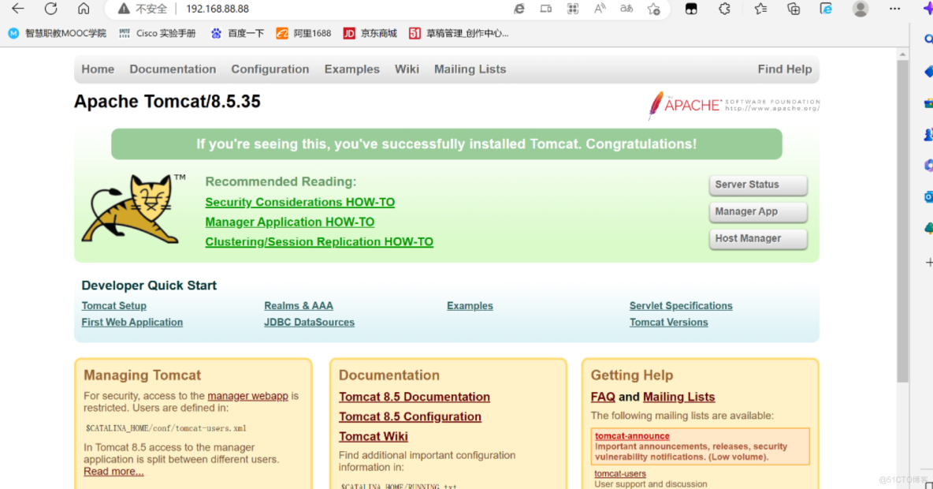933x489 pixels.
Task: Open the browser settings and more menu
Action: click(895, 9)
